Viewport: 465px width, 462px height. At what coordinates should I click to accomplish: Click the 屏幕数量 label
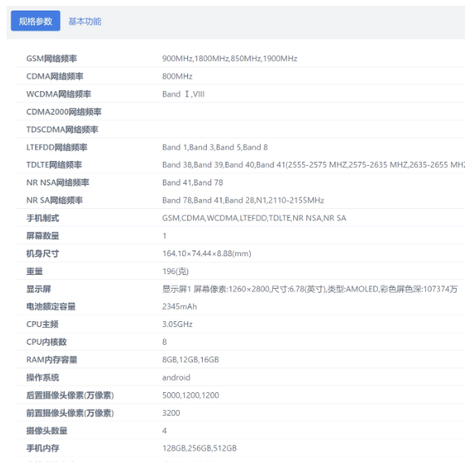[42, 236]
